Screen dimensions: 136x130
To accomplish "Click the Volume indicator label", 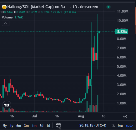I will [x=7, y=17].
